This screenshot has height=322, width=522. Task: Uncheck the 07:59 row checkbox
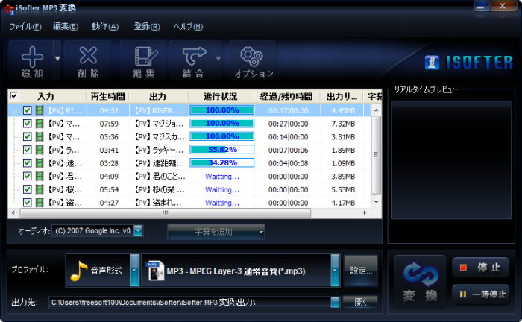coord(28,124)
